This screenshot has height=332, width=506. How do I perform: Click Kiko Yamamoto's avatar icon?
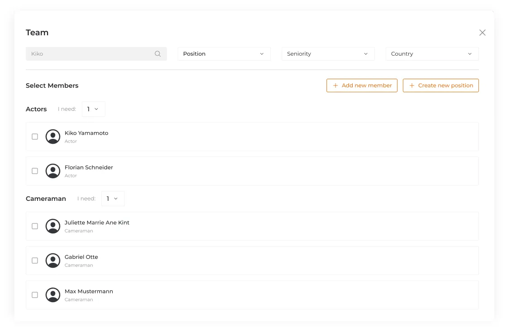(x=53, y=137)
